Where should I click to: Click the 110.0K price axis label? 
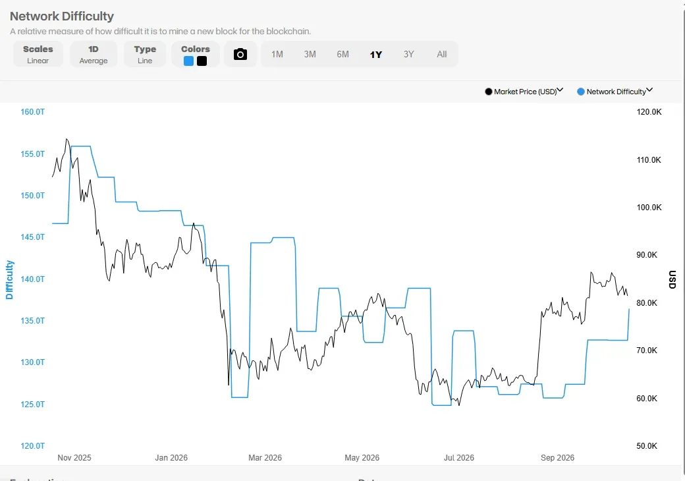649,160
